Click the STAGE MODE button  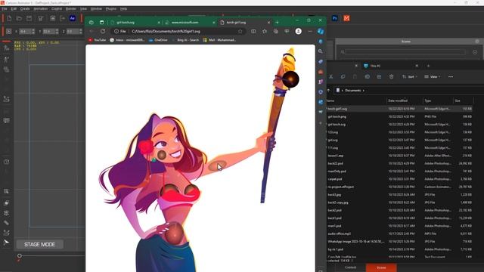(39, 244)
